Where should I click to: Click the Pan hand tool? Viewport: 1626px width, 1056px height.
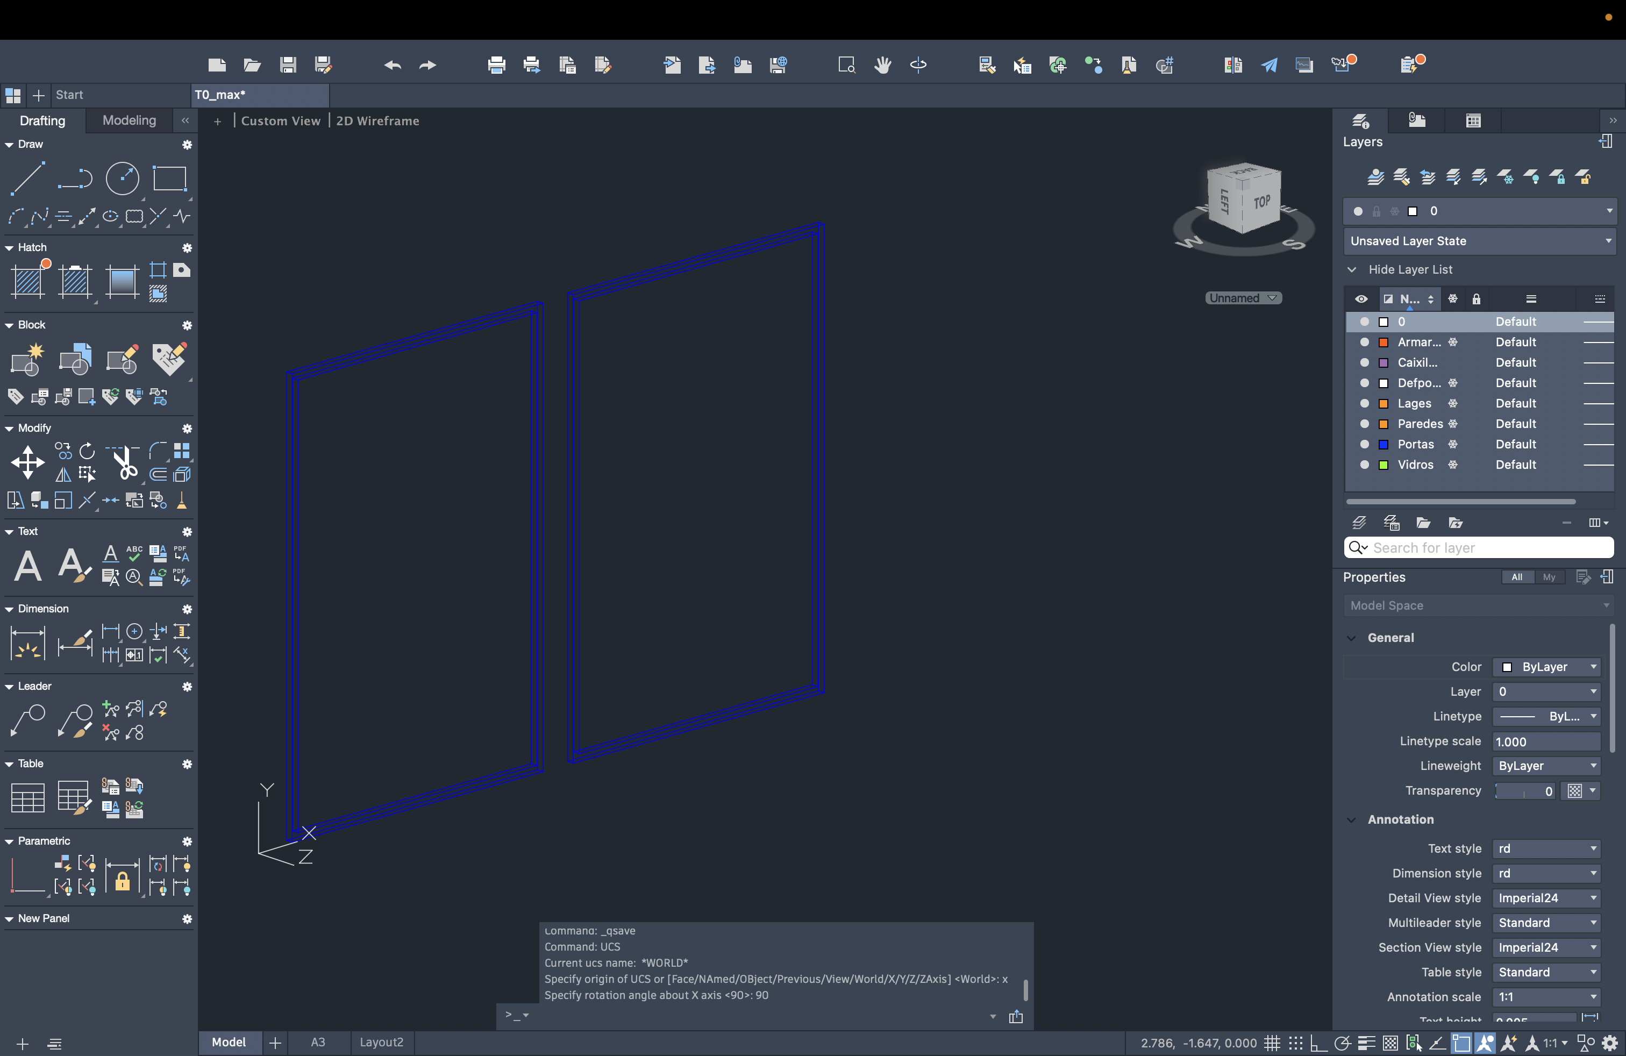click(883, 65)
